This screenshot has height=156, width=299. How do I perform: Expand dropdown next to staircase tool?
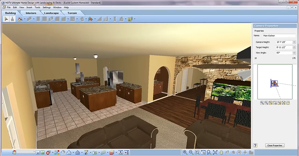pyautogui.click(x=110, y=19)
